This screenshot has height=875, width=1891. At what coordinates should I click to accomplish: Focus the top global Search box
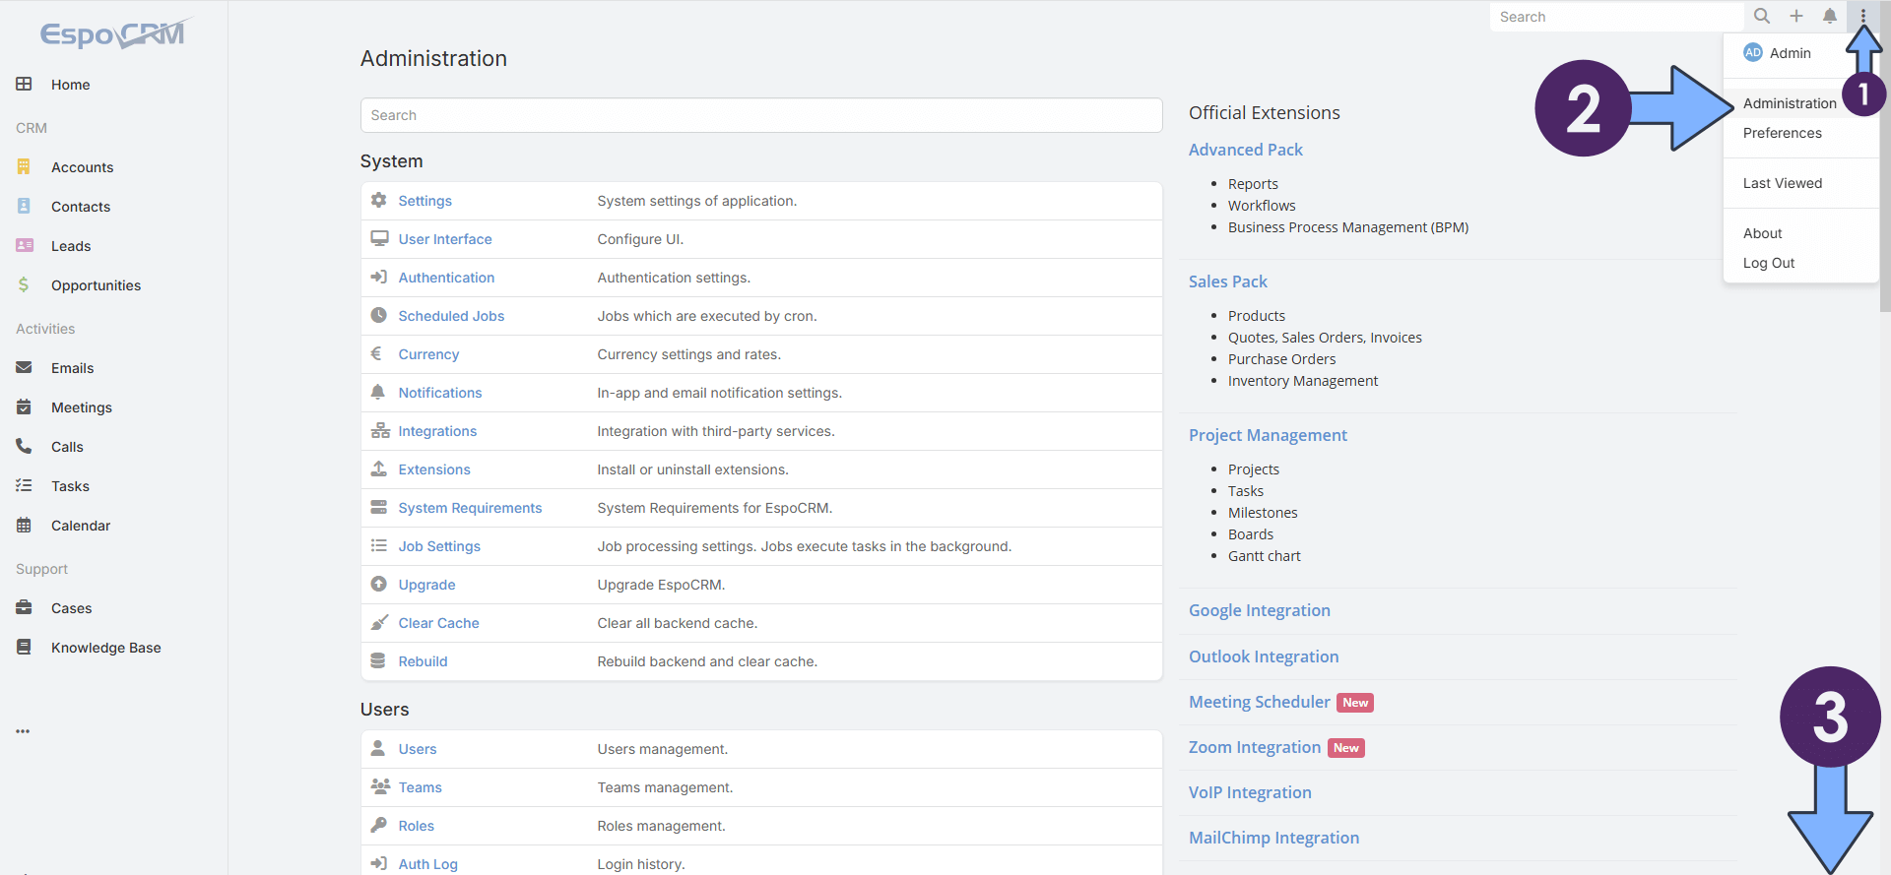pyautogui.click(x=1616, y=17)
